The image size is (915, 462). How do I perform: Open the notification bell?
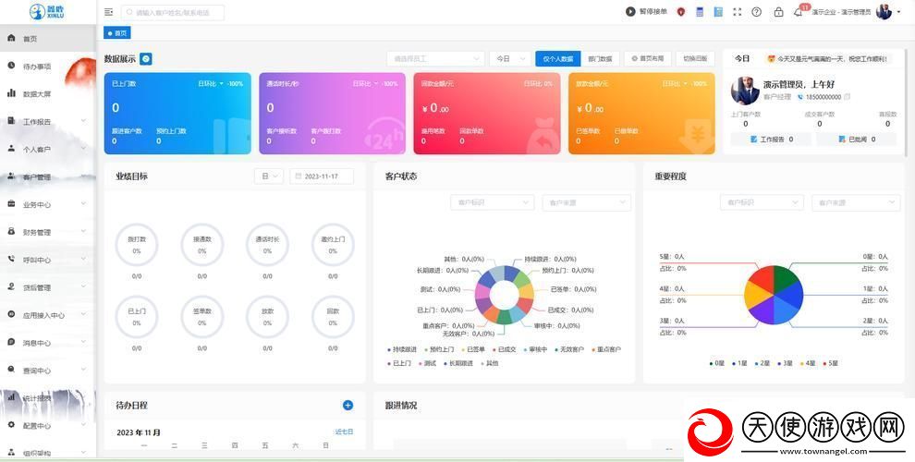(x=798, y=12)
